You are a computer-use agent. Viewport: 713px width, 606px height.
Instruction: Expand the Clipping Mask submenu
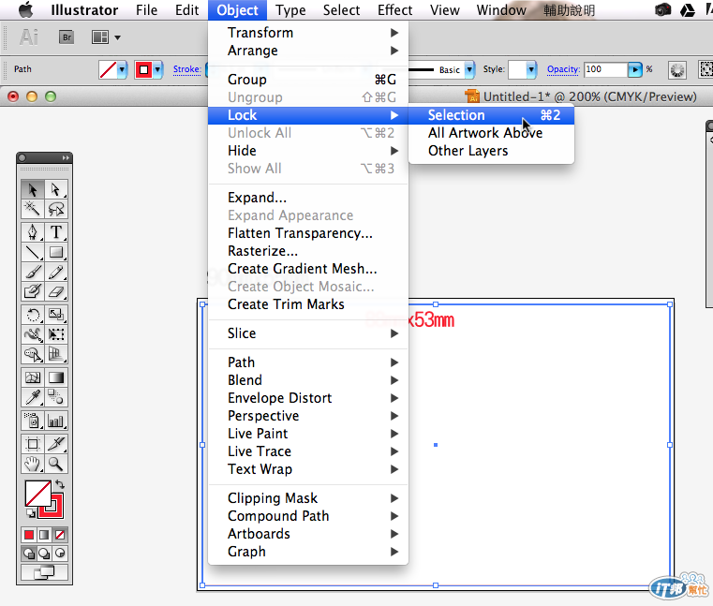[308, 497]
